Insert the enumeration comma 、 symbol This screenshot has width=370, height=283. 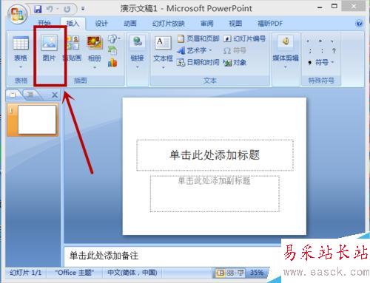click(332, 41)
